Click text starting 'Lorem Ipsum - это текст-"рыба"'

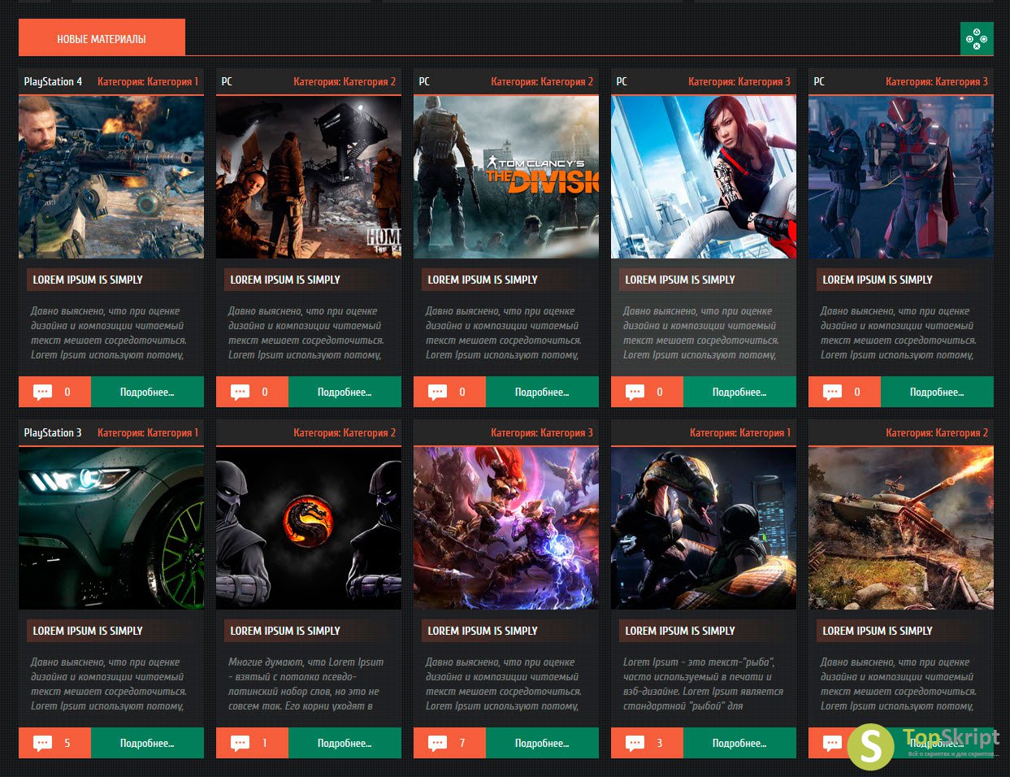click(x=703, y=684)
